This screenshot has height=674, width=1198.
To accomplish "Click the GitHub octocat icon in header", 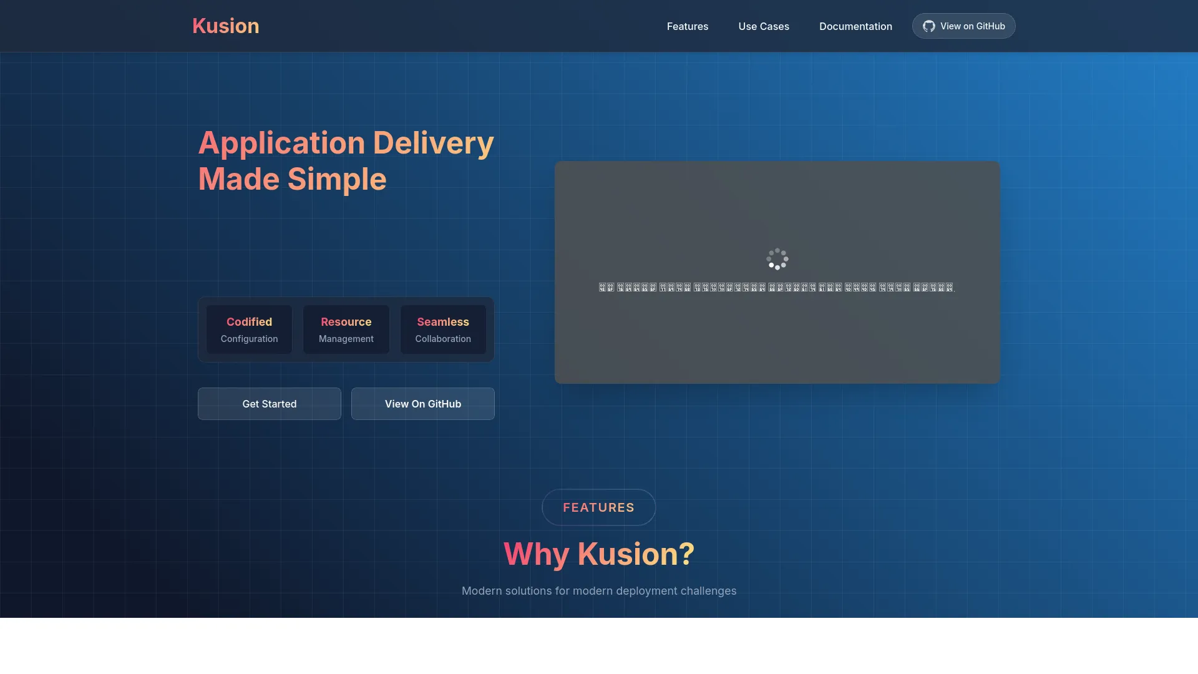I will point(928,26).
